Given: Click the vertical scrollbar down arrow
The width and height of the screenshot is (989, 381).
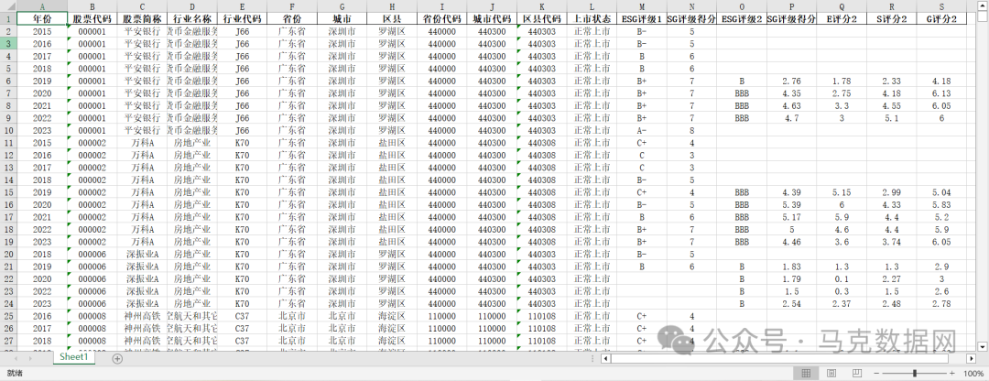Looking at the screenshot, I should pyautogui.click(x=983, y=346).
